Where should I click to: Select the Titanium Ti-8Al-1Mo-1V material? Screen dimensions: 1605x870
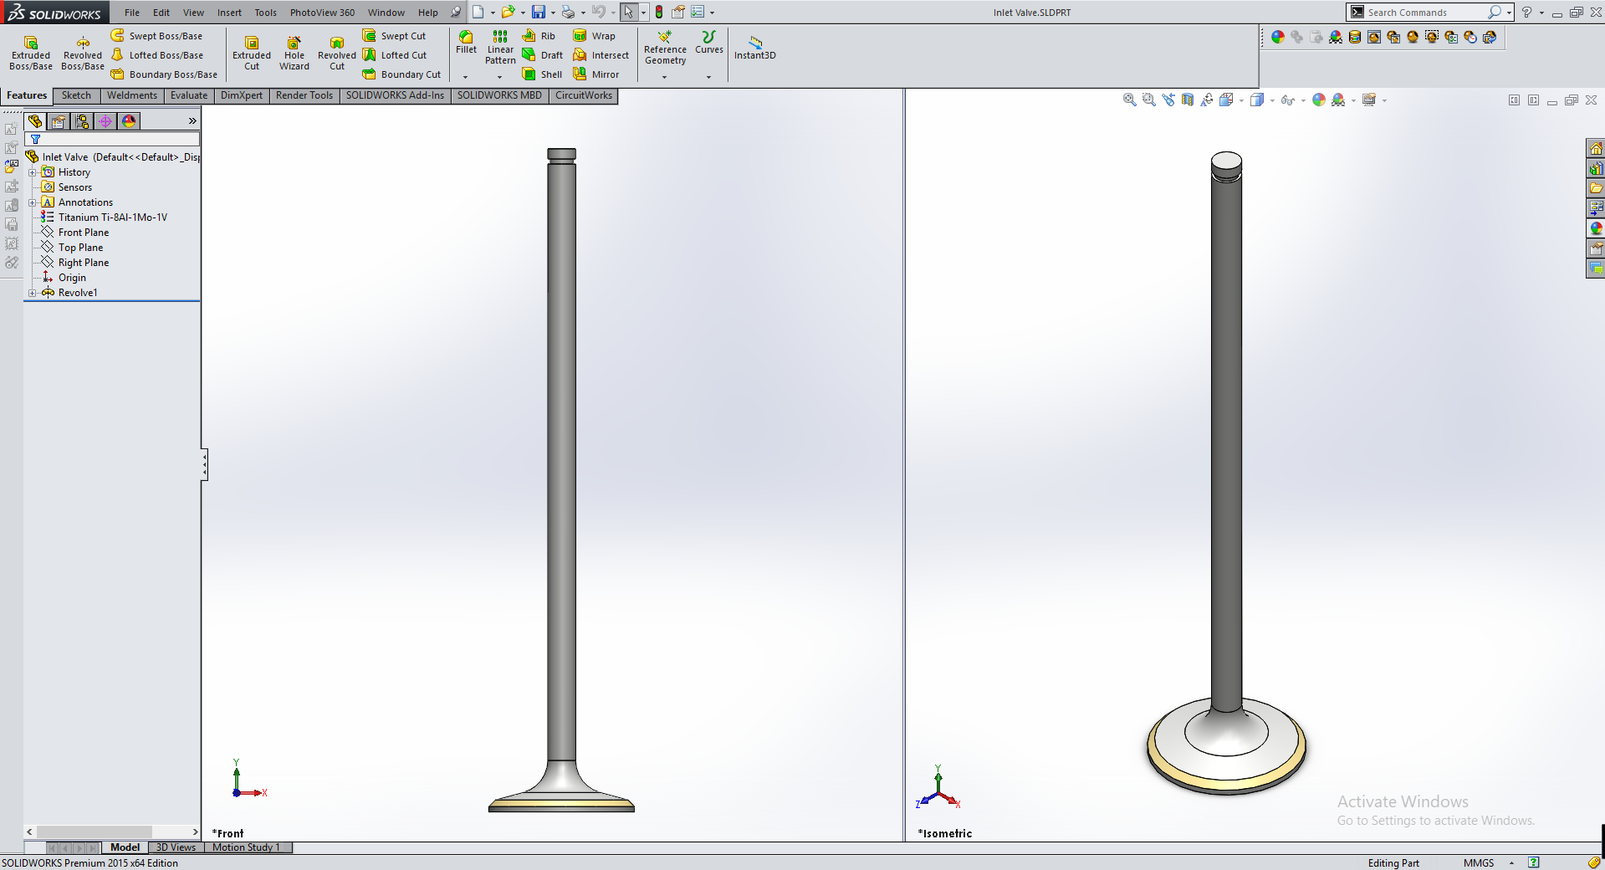105,217
